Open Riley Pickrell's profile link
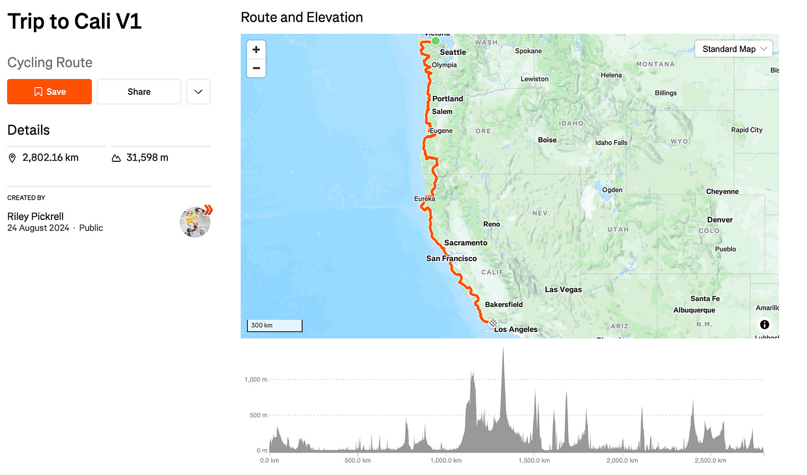807x475 pixels. click(35, 216)
